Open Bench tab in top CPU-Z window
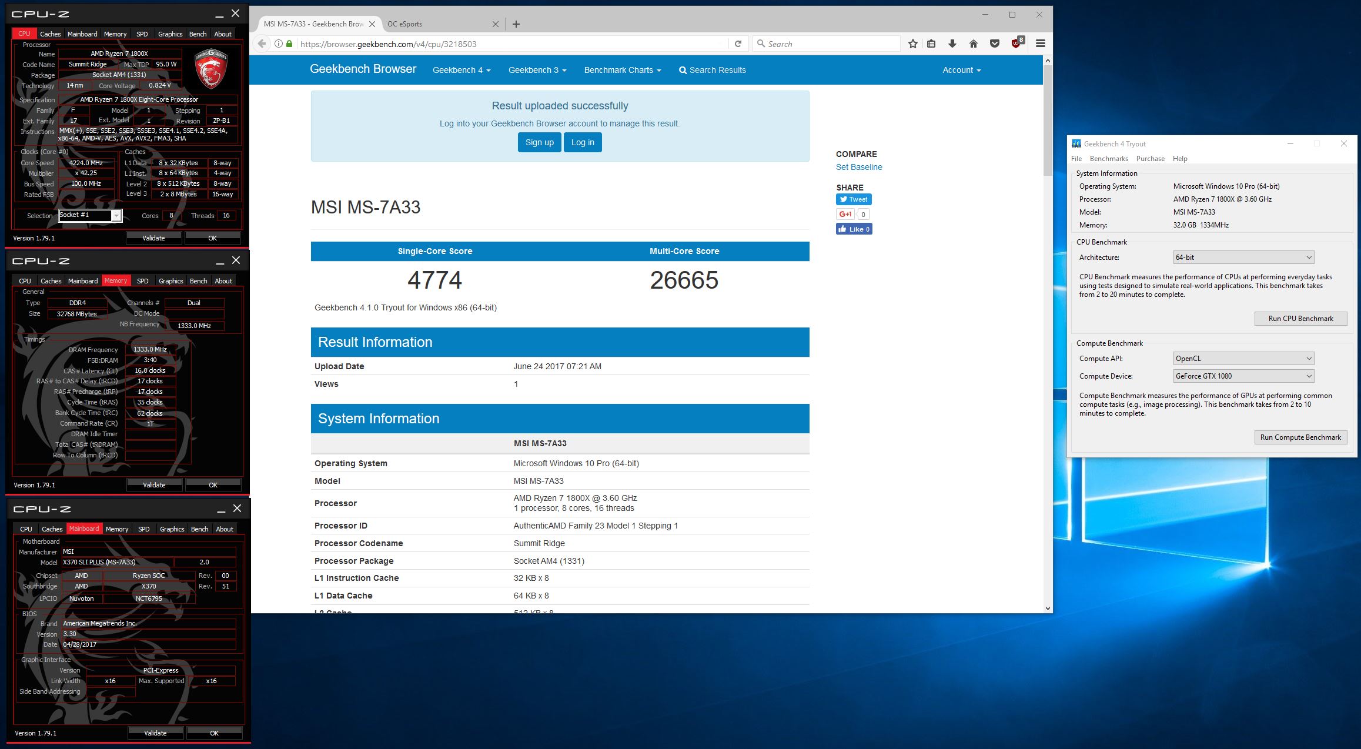Viewport: 1361px width, 749px height. click(198, 34)
